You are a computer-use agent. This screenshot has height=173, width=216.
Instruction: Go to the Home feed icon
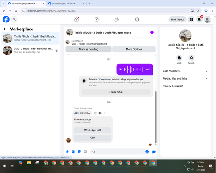tap(76, 19)
